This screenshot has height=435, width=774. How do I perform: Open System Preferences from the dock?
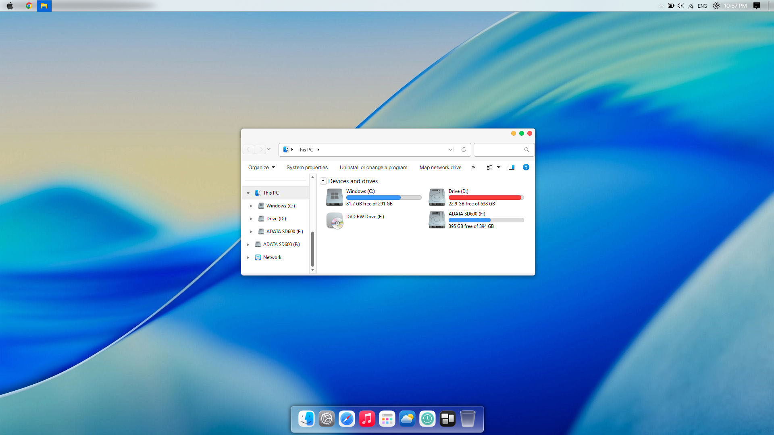(x=327, y=418)
